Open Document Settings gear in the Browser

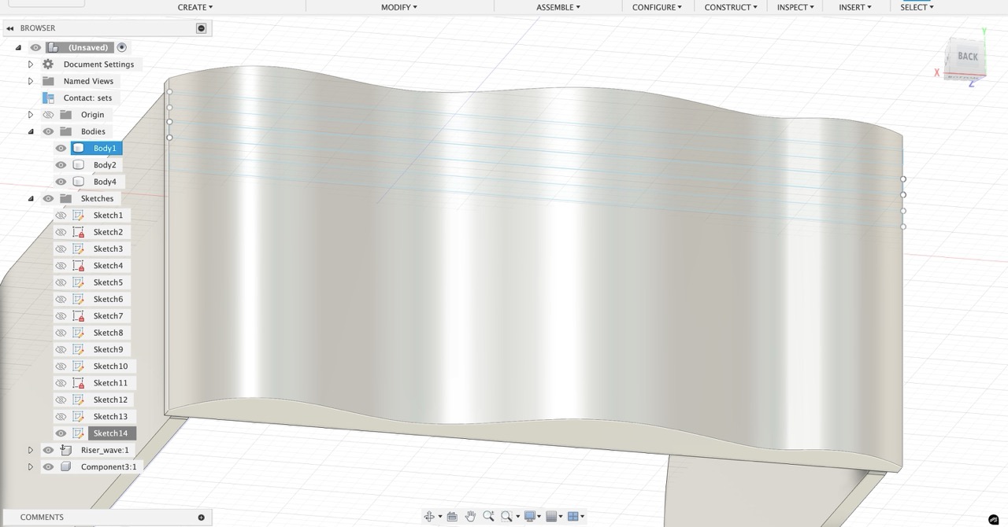(47, 64)
